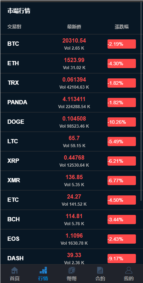Viewport: 143px width, 283px height.
Task: Select the 行情 market chart icon
Action: [43, 270]
